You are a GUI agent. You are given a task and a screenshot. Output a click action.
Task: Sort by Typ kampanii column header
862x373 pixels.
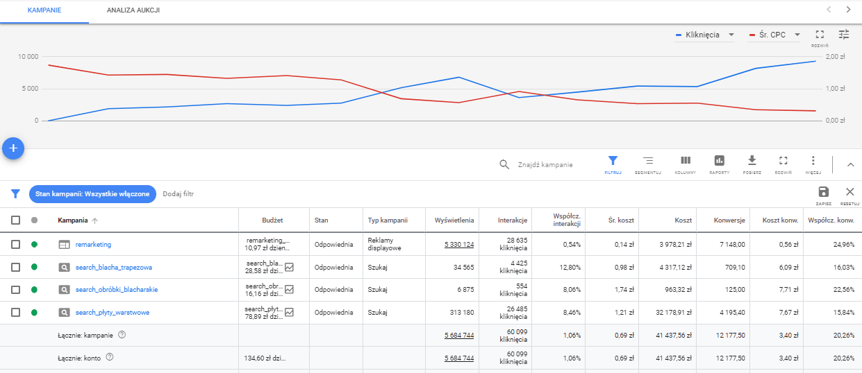[387, 220]
